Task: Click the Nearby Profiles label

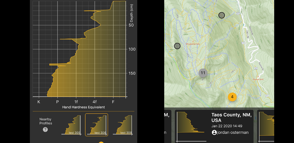Action: [x=46, y=121]
